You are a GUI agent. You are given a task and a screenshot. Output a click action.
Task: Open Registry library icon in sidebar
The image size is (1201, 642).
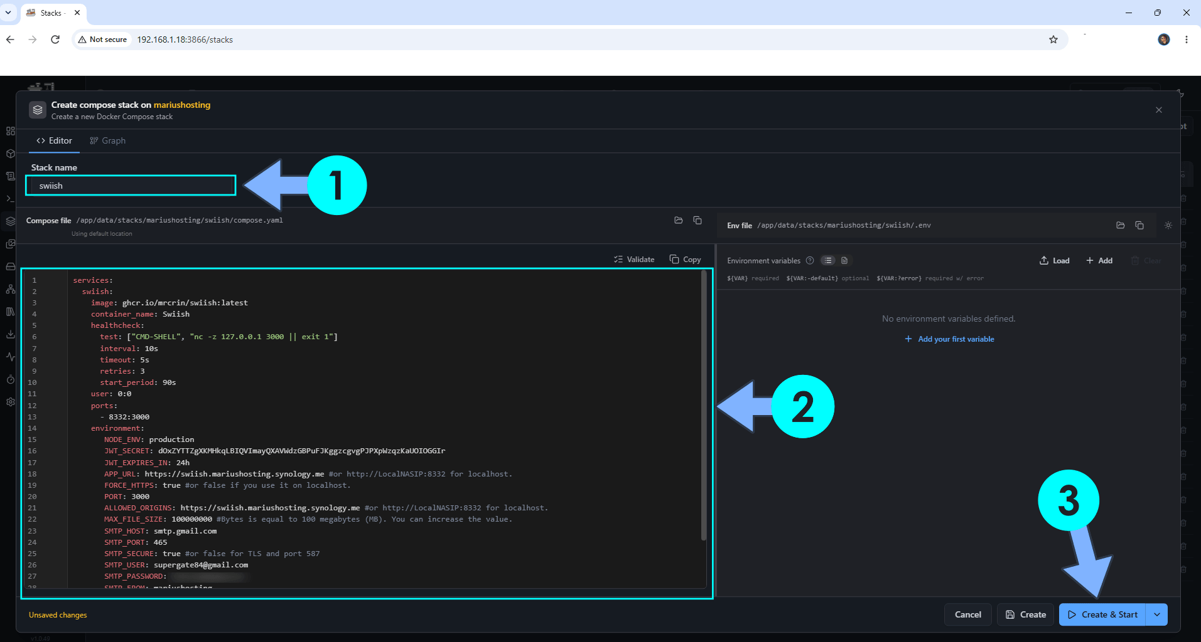point(11,312)
